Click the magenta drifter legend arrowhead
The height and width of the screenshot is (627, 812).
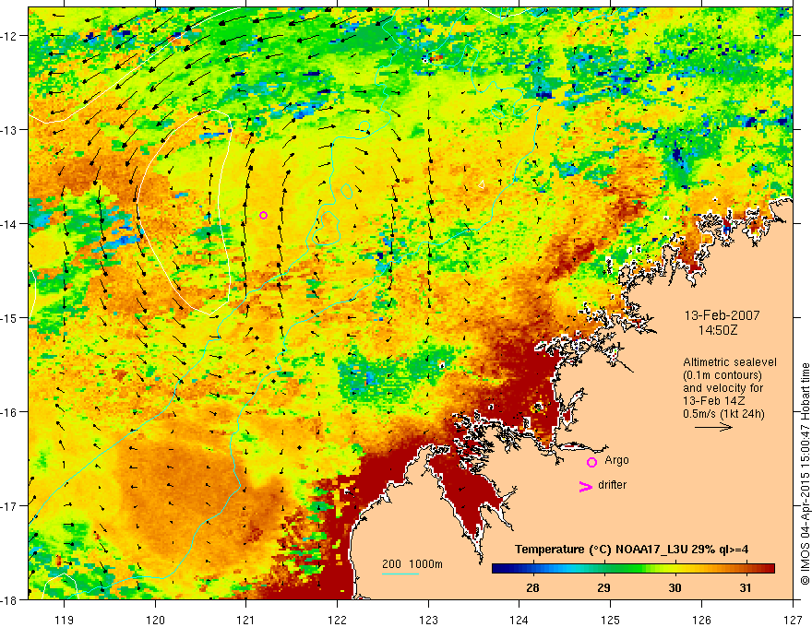(586, 487)
